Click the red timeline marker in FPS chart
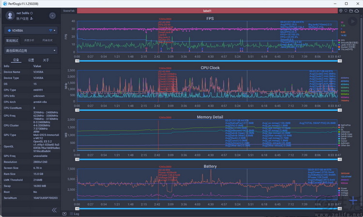 coord(158,37)
